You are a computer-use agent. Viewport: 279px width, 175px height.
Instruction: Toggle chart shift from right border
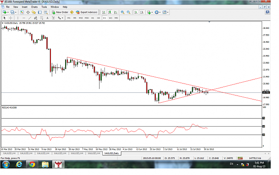[142, 12]
